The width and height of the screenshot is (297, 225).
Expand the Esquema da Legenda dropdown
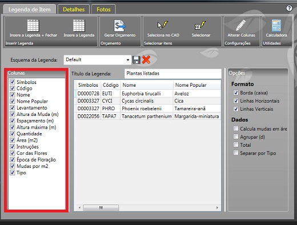(128, 60)
